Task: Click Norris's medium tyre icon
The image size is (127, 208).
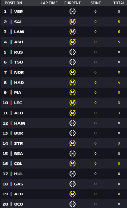Action: click(x=73, y=72)
